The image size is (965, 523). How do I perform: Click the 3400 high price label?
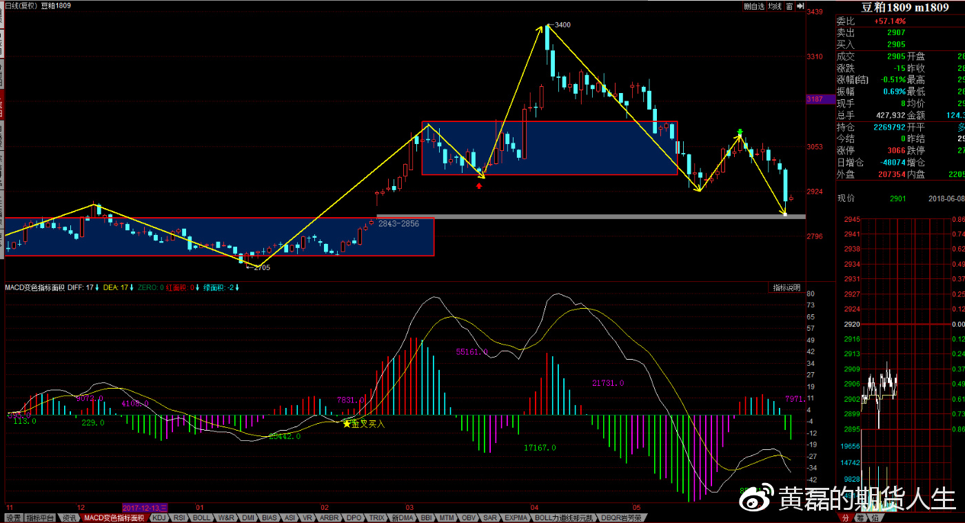pyautogui.click(x=562, y=25)
